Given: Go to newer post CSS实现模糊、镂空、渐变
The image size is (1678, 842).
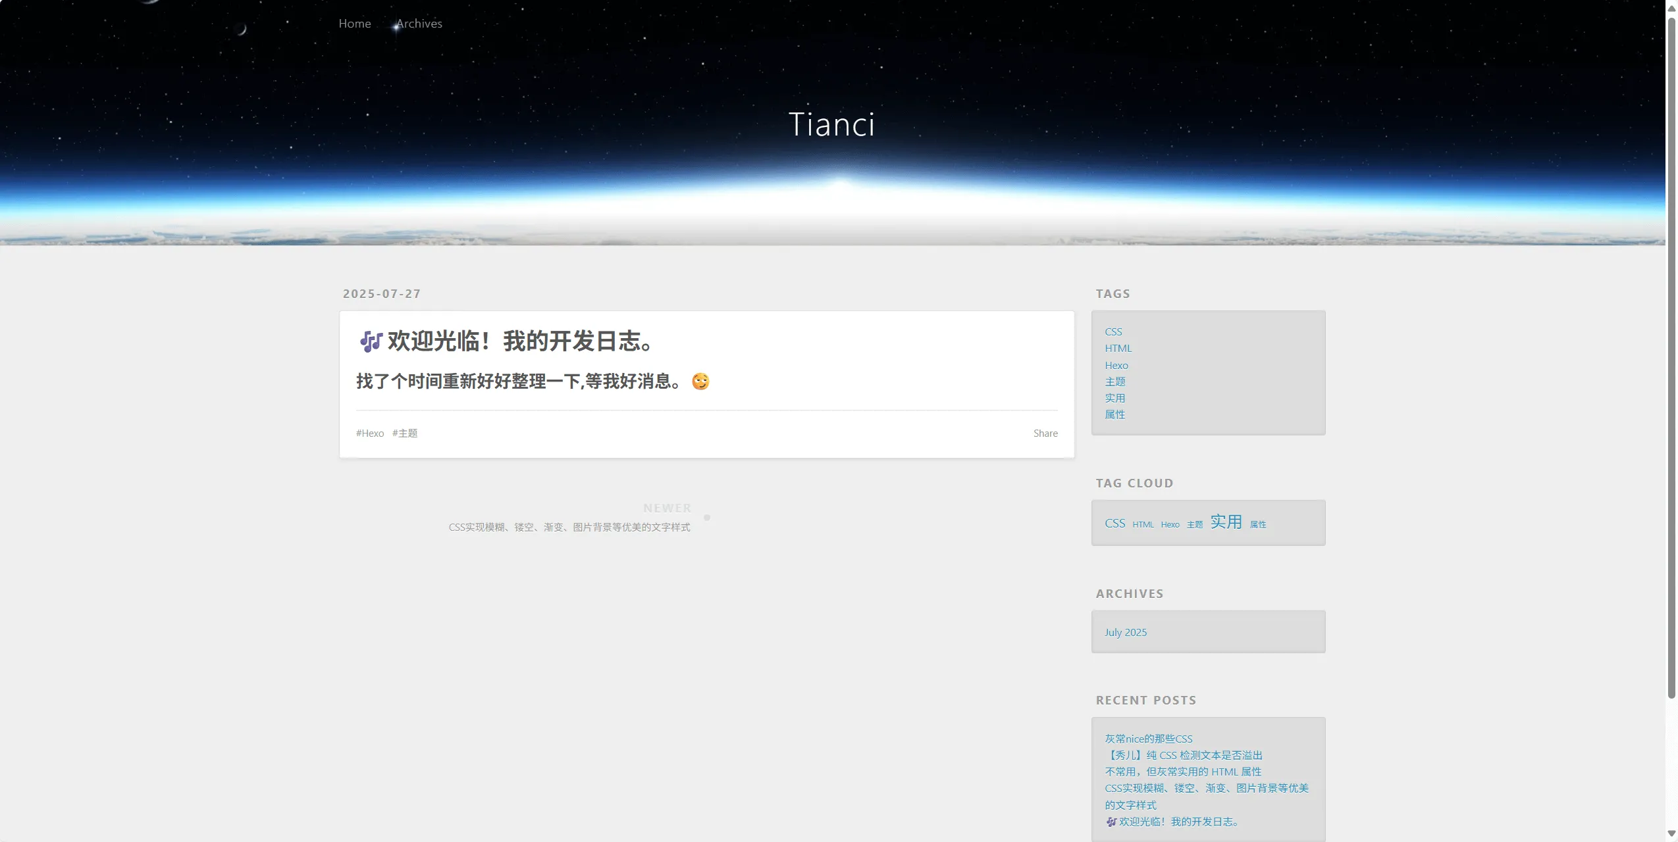Looking at the screenshot, I should point(569,528).
